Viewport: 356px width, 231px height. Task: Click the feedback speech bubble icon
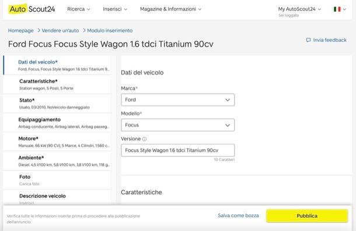point(308,40)
